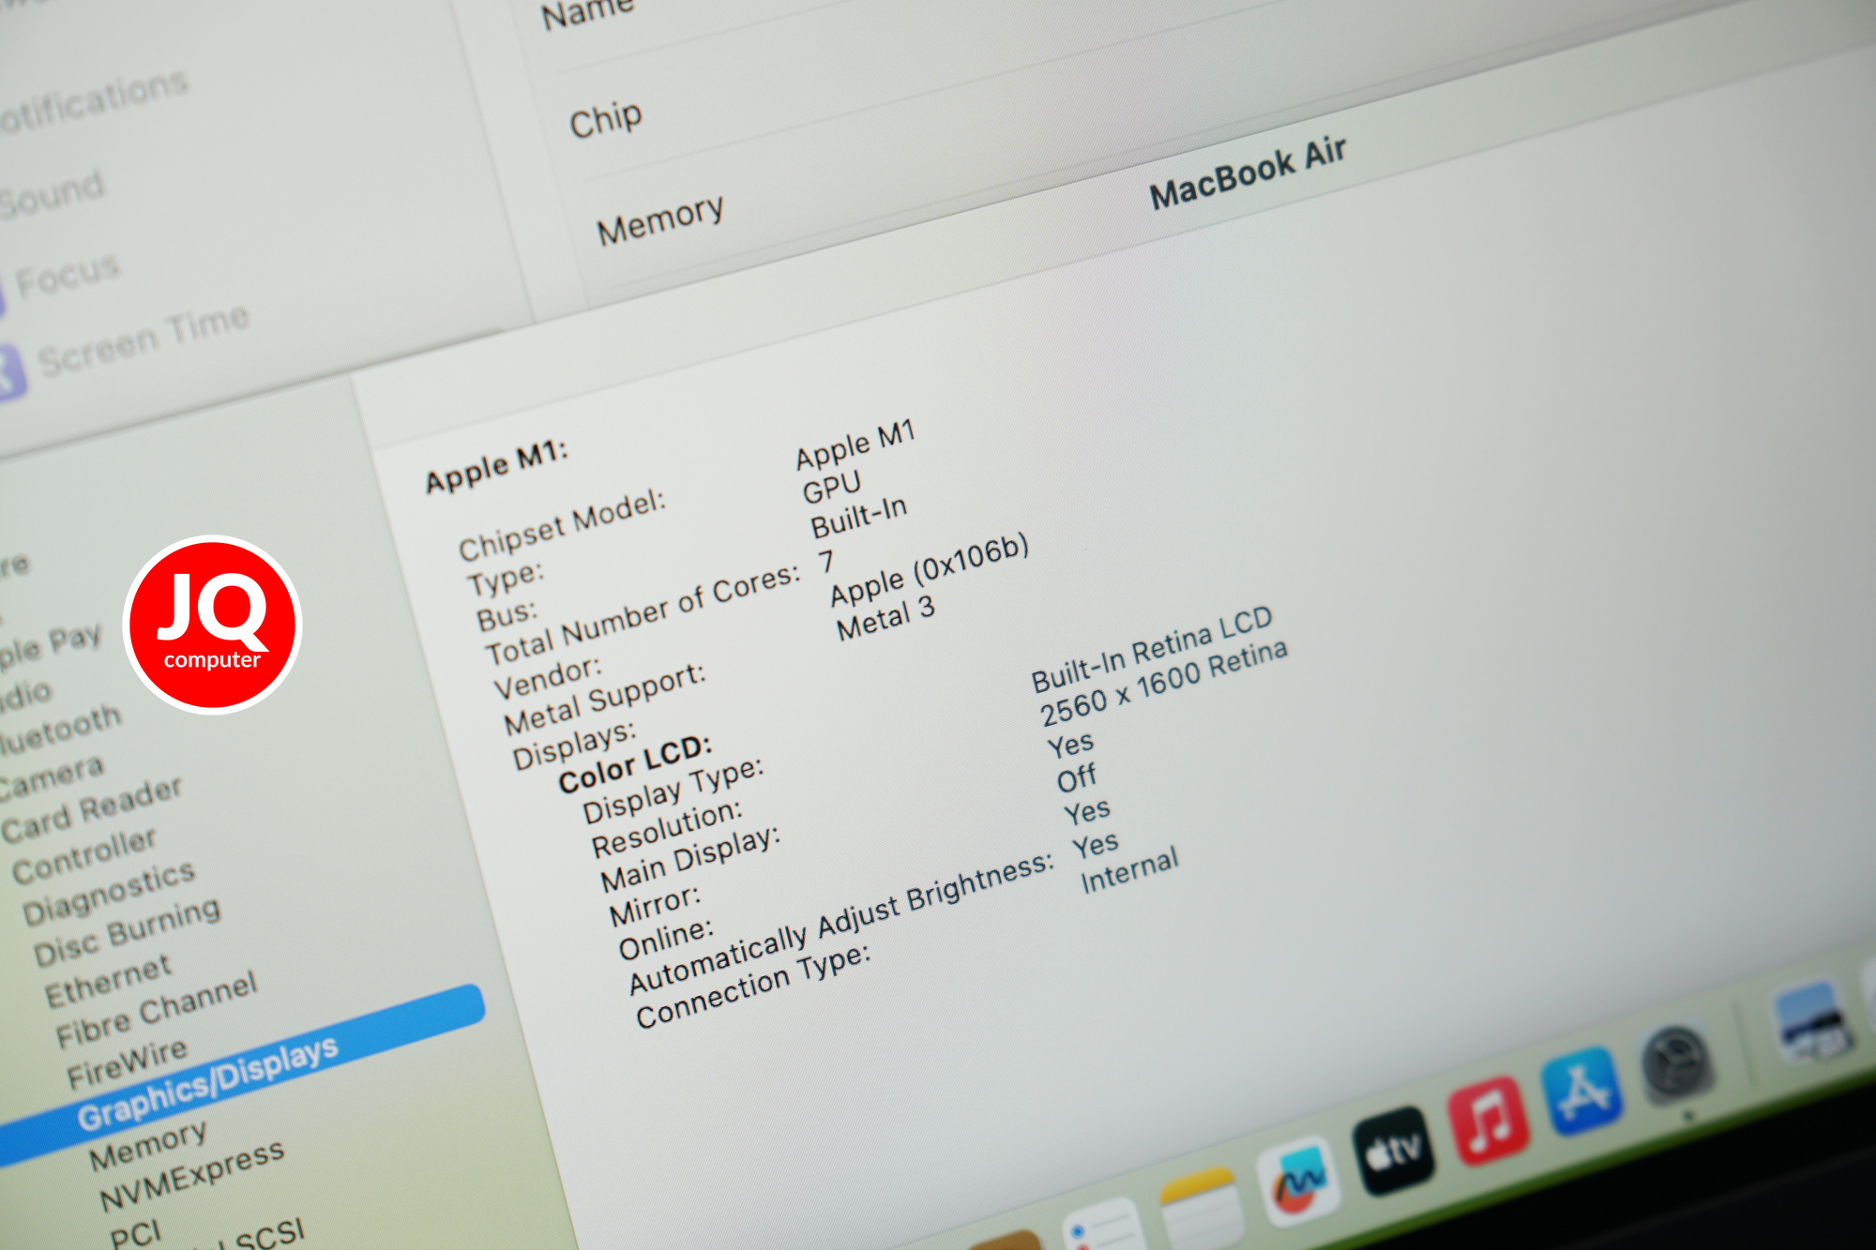This screenshot has height=1250, width=1876.
Task: Choose Fibre Channel in the sidebar
Action: click(156, 1010)
